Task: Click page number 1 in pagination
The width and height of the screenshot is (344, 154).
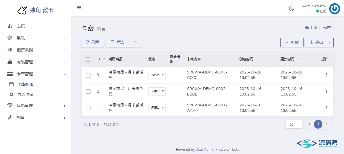Action: [x=318, y=124]
